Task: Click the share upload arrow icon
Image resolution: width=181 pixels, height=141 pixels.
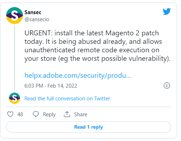Action: (x=67, y=114)
